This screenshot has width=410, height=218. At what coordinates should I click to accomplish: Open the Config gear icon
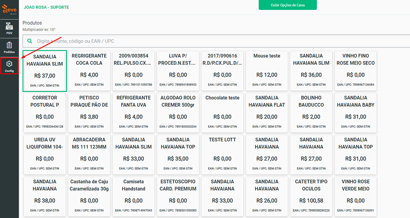click(x=9, y=66)
